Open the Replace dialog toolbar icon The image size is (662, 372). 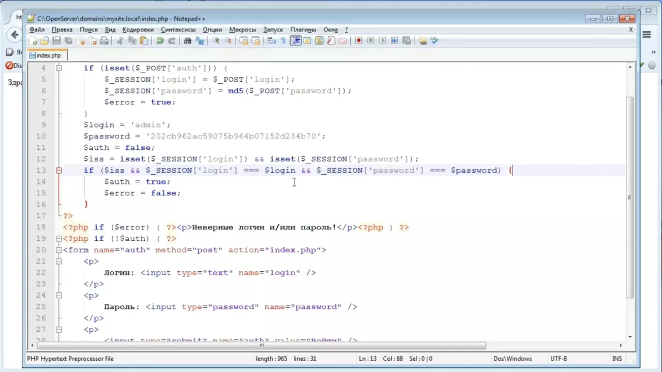[200, 41]
